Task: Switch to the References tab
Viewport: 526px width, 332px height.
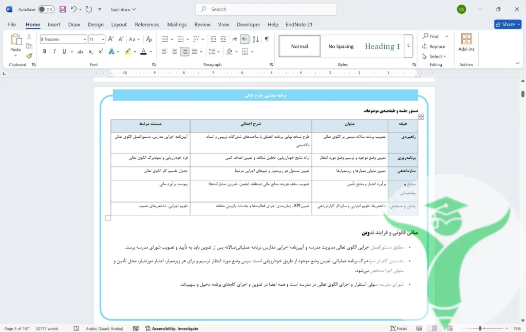Action: [147, 25]
